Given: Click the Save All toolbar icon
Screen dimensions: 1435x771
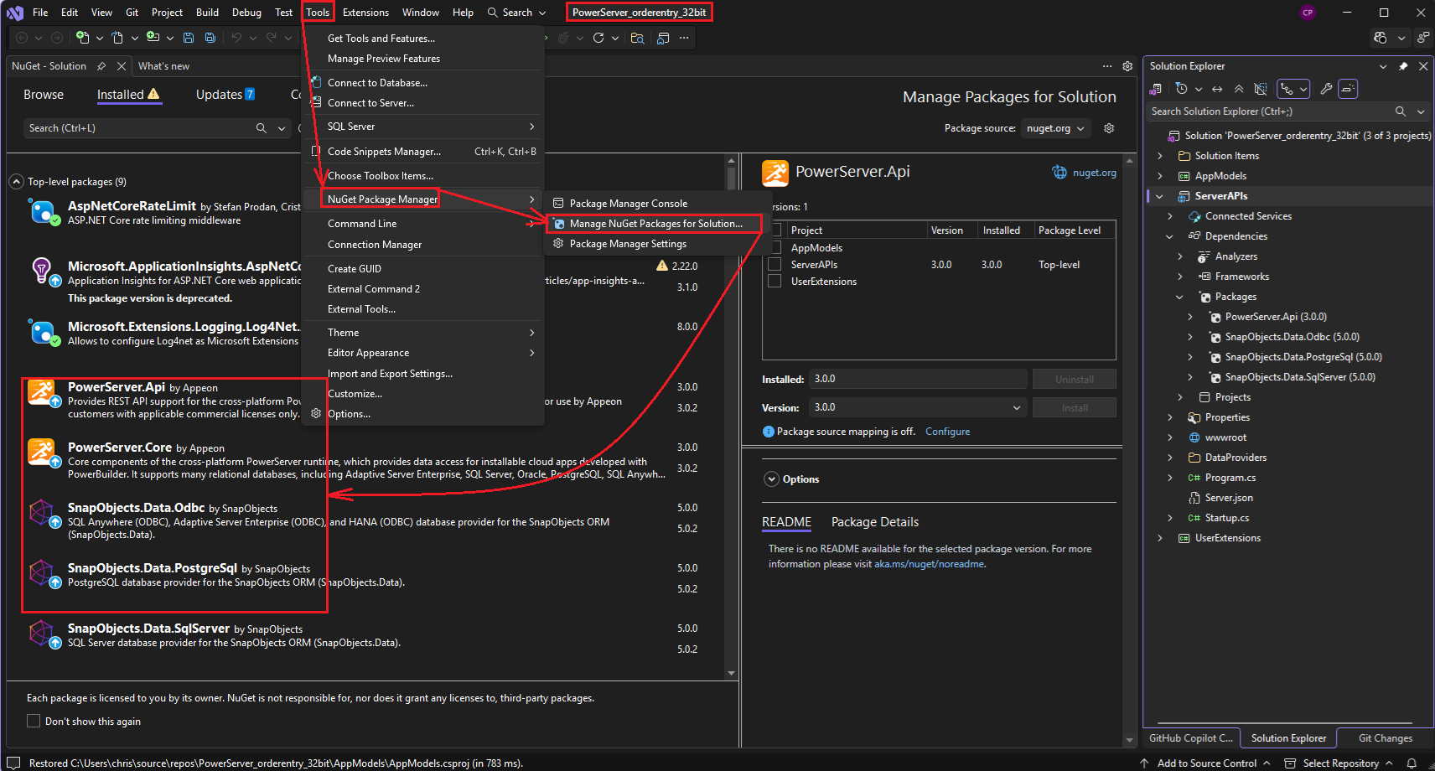Looking at the screenshot, I should click(210, 38).
